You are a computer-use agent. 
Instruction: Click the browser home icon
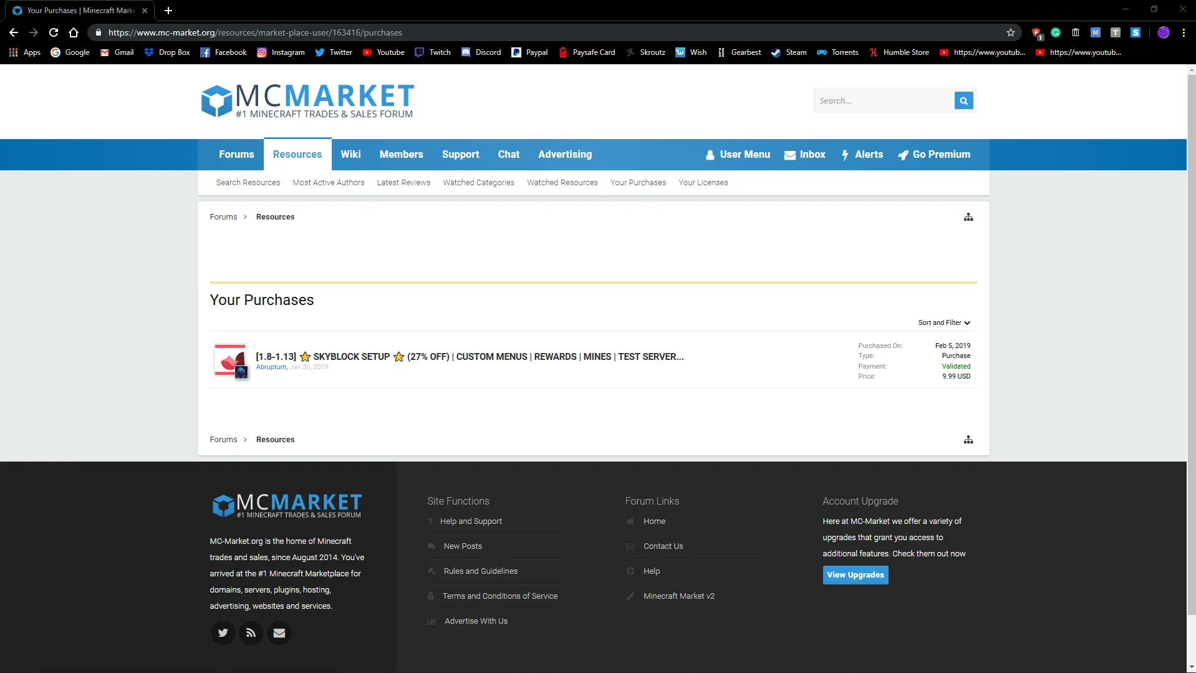(x=74, y=32)
